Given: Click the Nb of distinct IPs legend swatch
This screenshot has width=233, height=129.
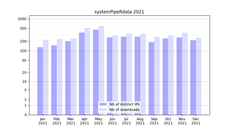Looking at the screenshot, I should point(103,104).
